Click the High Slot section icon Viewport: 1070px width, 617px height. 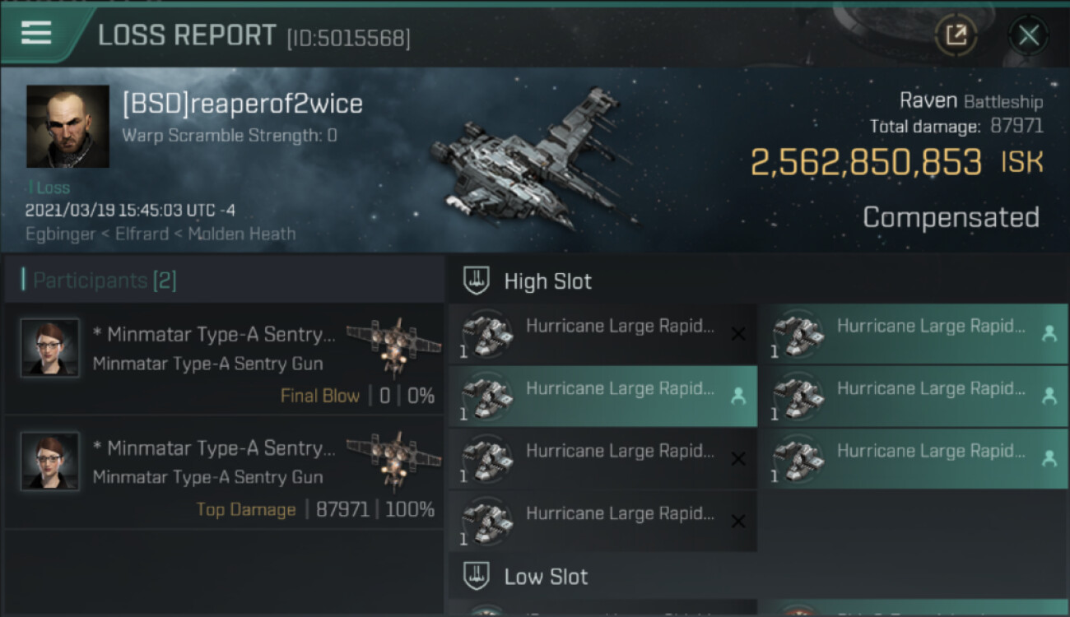(477, 281)
